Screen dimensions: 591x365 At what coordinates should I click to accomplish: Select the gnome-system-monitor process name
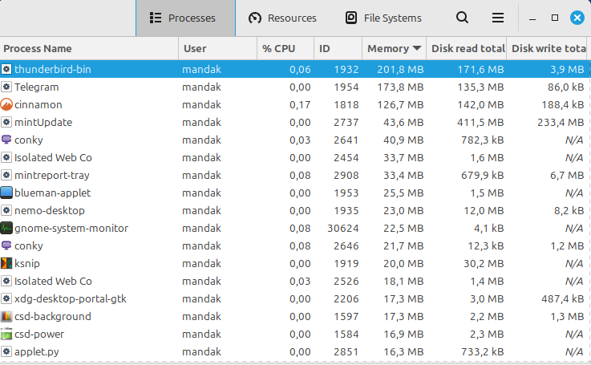[71, 228]
